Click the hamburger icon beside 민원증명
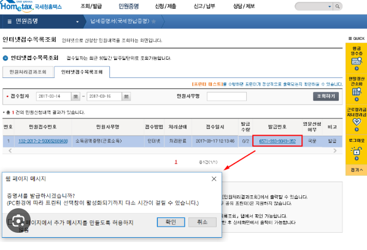Viewport: 367px width, 250px height. click(x=10, y=21)
